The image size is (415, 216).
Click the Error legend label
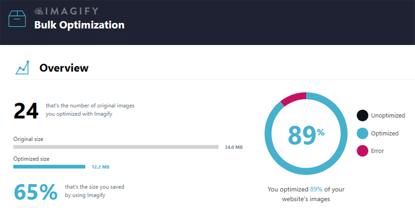tap(377, 151)
